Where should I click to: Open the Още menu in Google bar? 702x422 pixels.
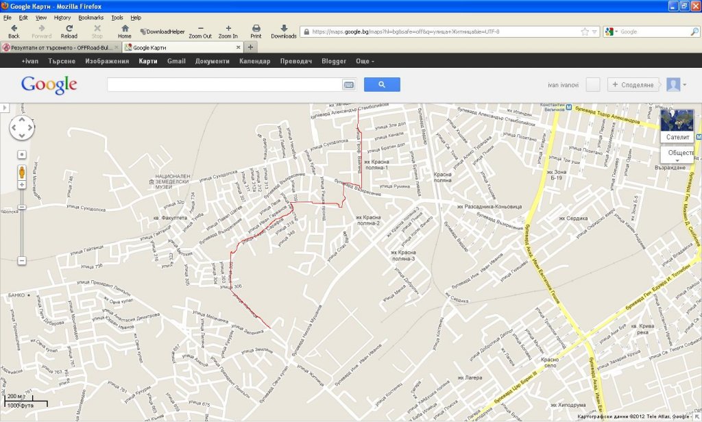(x=365, y=61)
